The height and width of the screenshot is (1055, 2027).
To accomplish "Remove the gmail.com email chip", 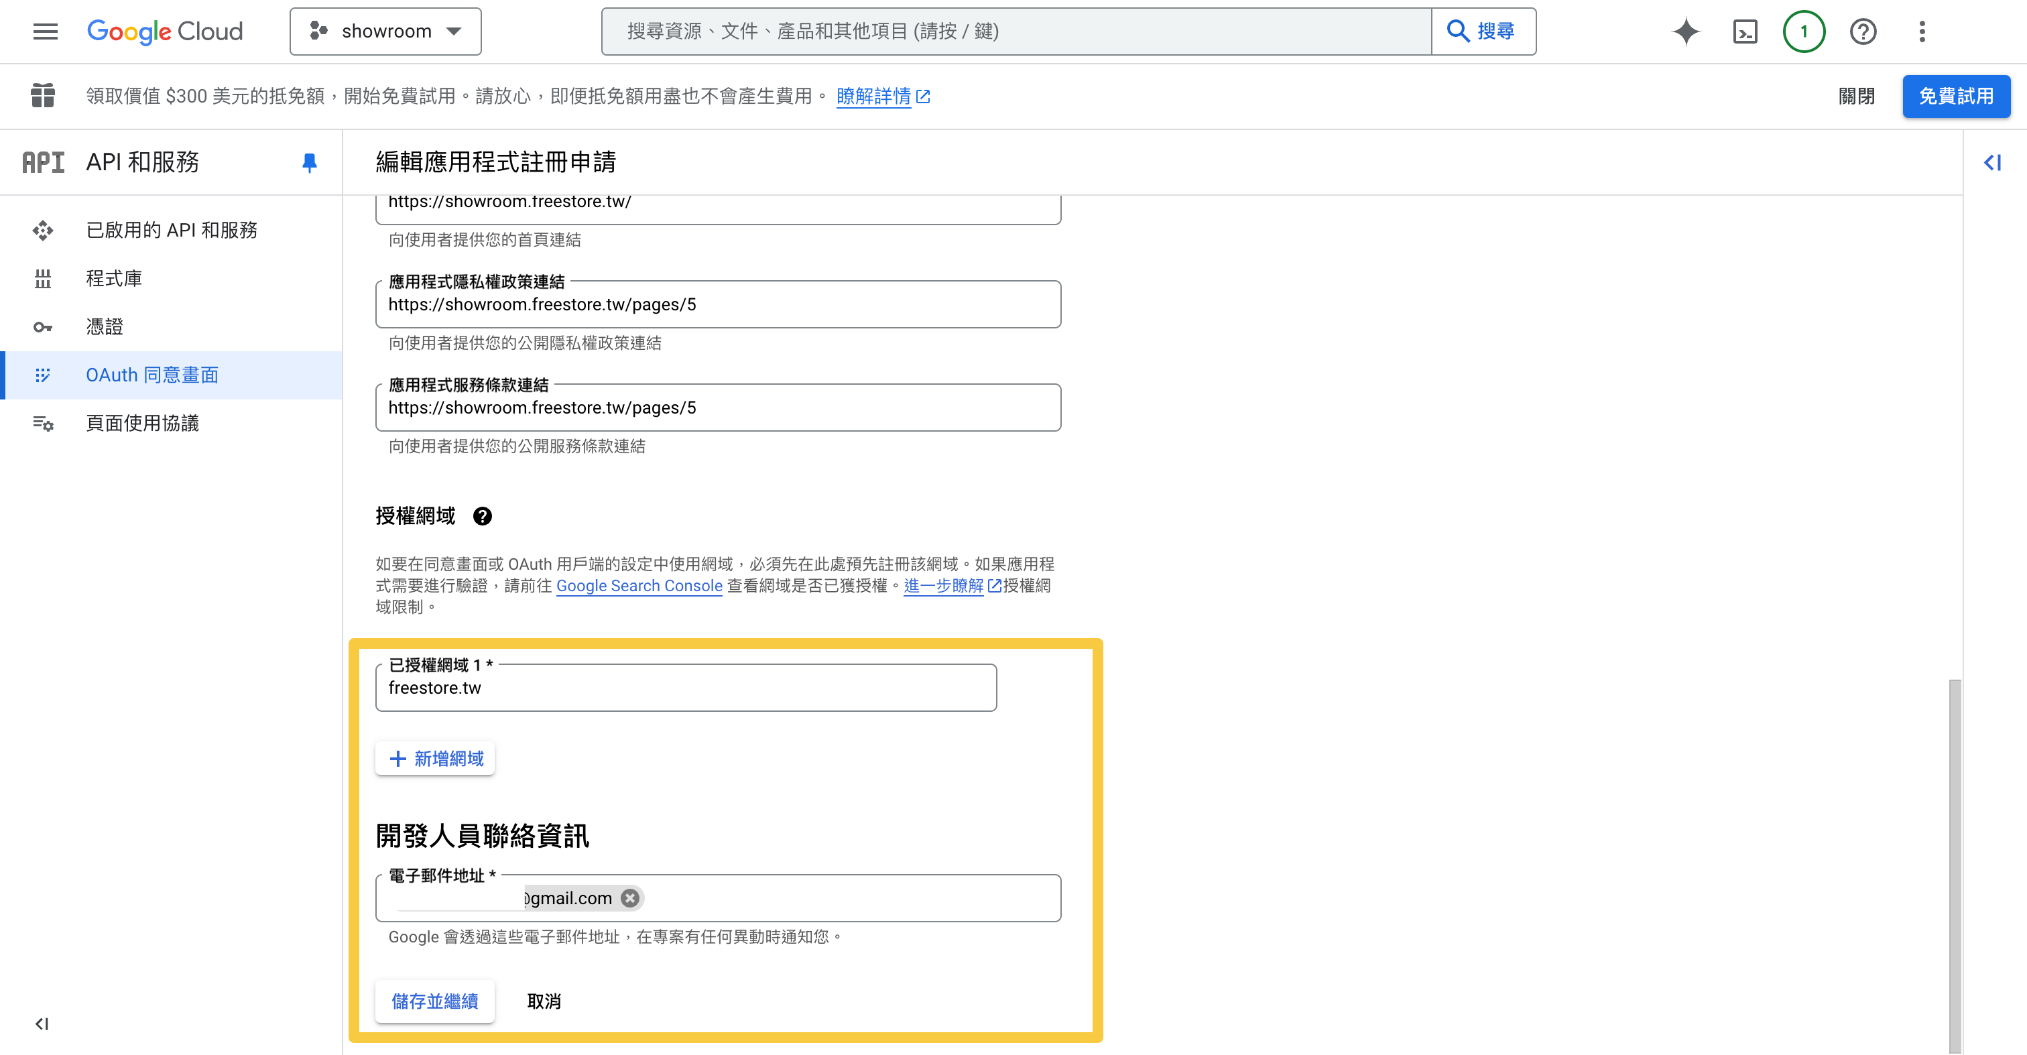I will tap(630, 897).
